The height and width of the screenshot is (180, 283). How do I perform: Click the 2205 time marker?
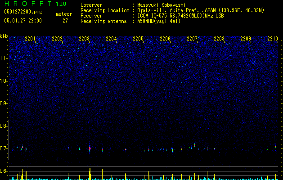click(138, 39)
